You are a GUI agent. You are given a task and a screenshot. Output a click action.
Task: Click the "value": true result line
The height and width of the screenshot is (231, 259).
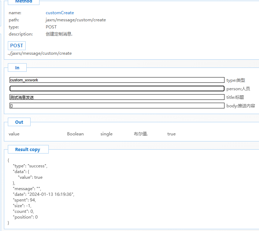(30, 177)
